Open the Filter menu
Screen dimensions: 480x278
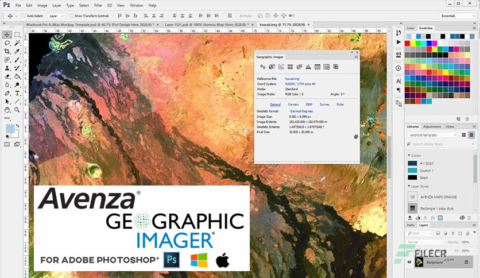(98, 6)
